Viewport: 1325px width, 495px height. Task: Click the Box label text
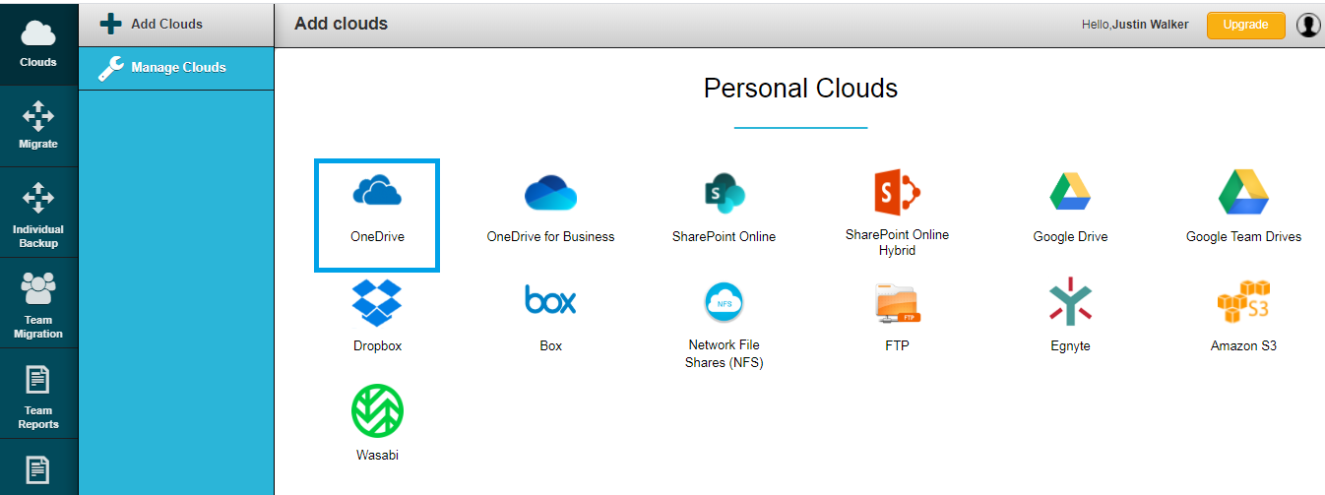click(550, 346)
